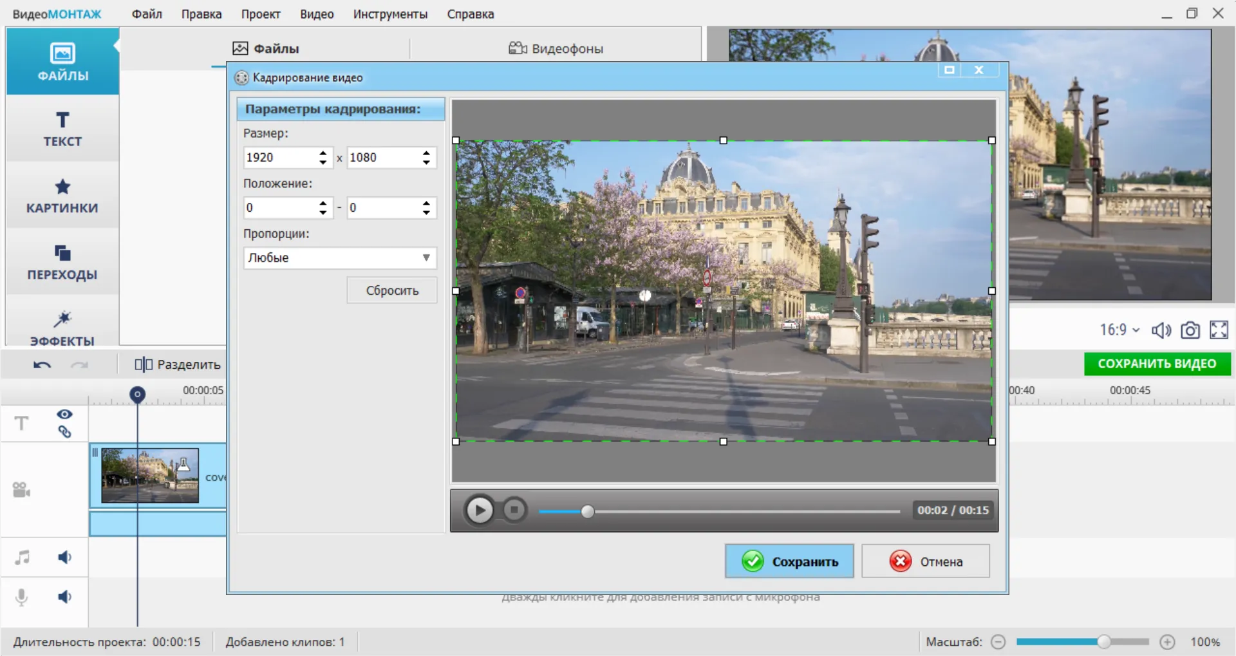Click the right-middle crop handle

[992, 291]
